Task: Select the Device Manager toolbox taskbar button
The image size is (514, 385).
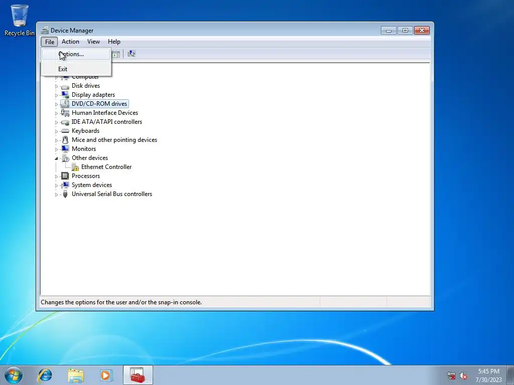Action: tap(138, 375)
